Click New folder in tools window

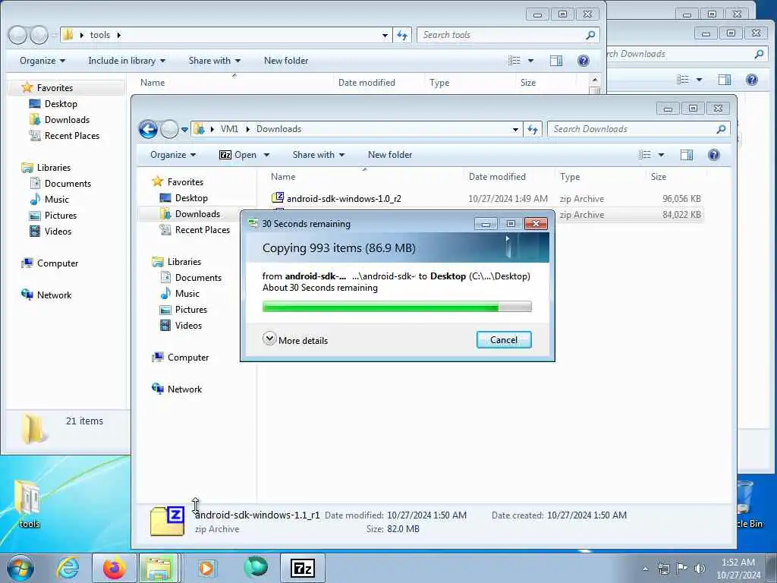pos(286,61)
